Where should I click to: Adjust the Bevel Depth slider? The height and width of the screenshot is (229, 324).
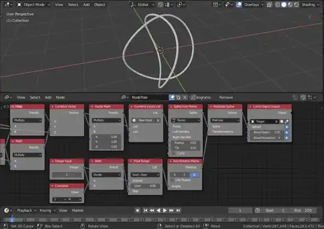click(266, 132)
